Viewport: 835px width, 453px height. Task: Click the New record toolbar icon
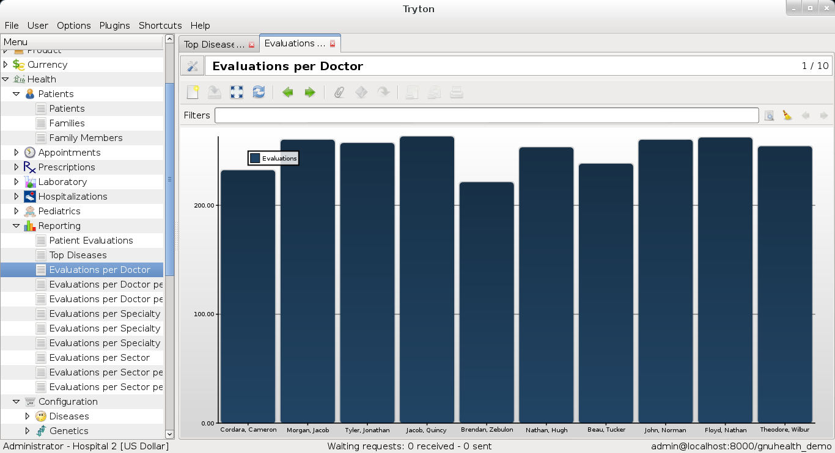193,92
